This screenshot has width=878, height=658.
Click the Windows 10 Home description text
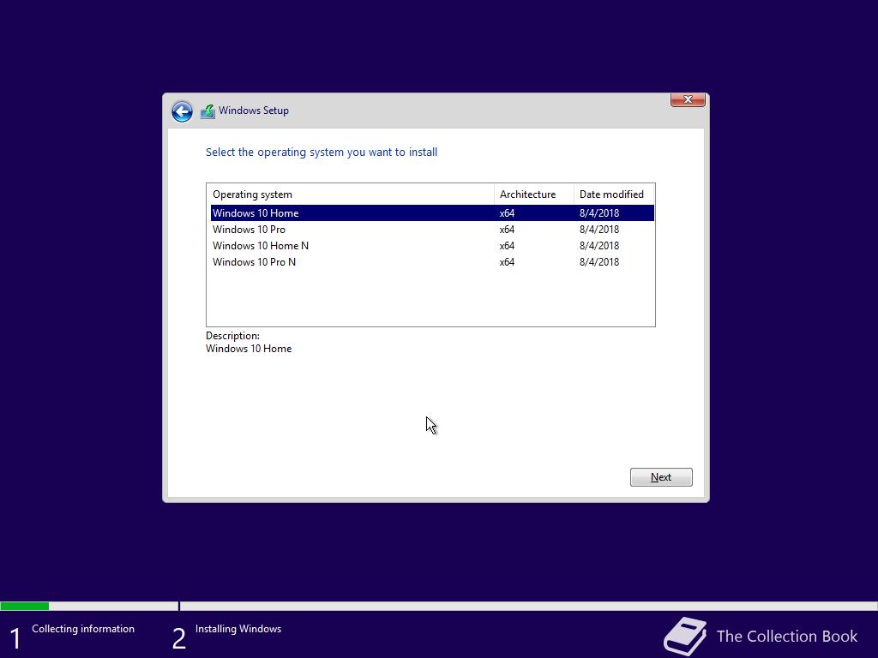[x=249, y=349]
